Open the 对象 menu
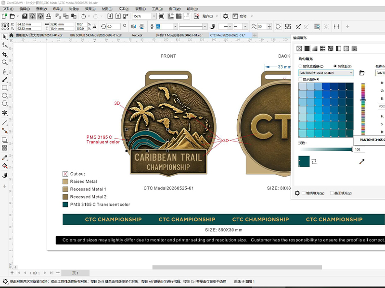Image resolution: width=385 pixels, height=288 pixels. [x=74, y=9]
